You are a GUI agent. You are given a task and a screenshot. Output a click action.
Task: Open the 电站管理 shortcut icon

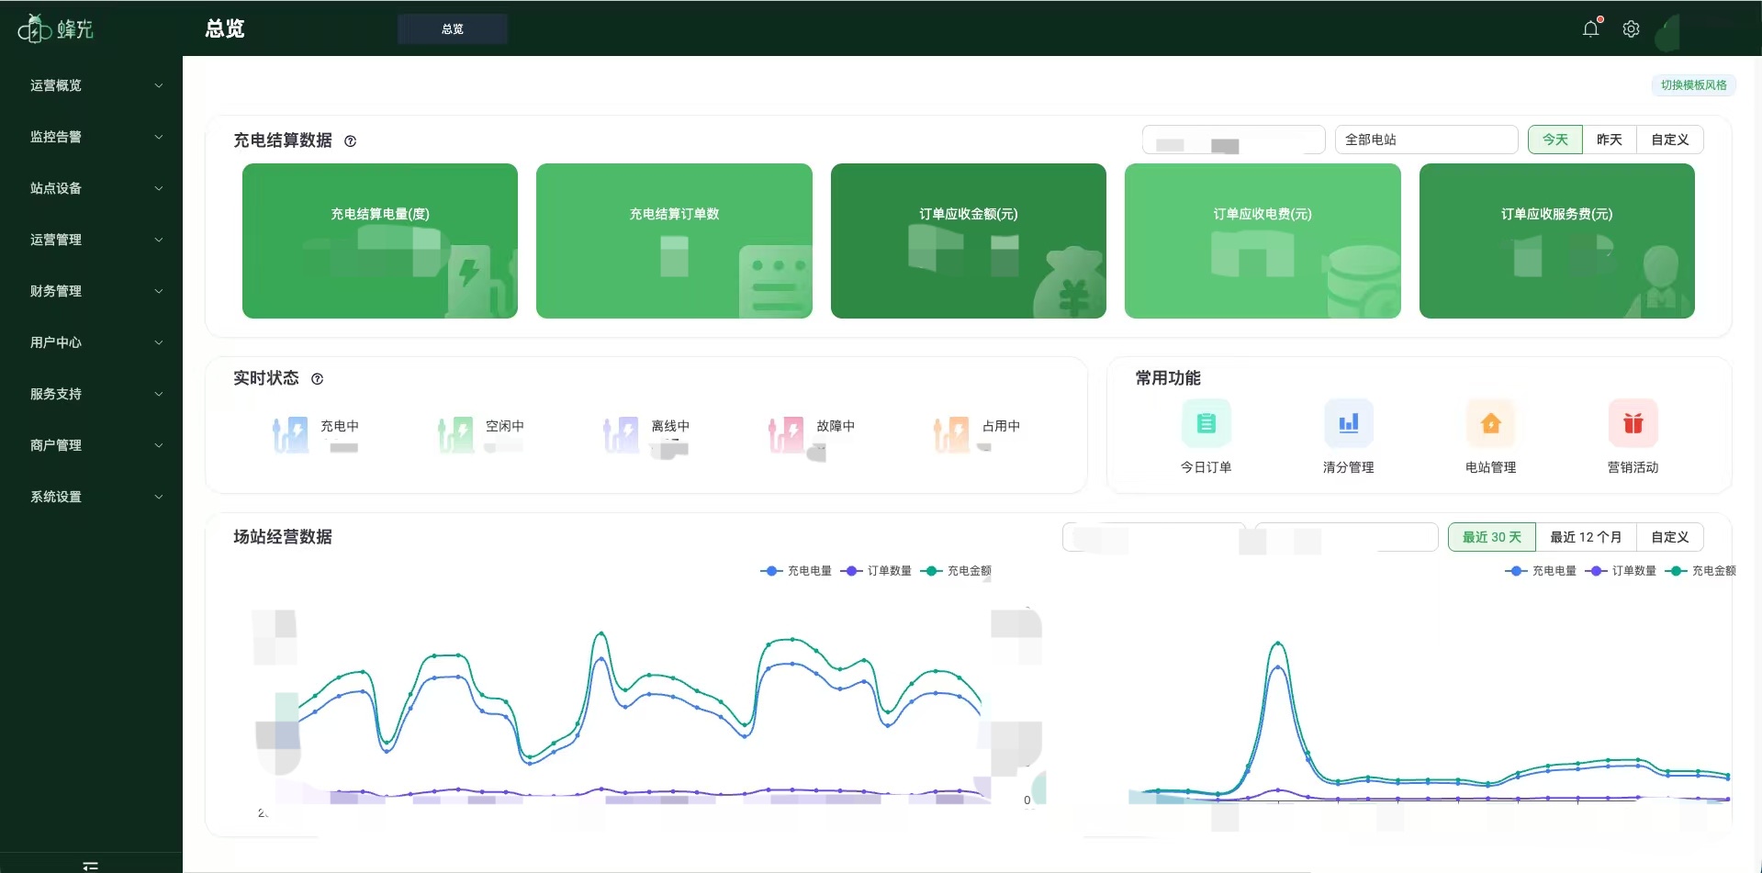(1490, 423)
